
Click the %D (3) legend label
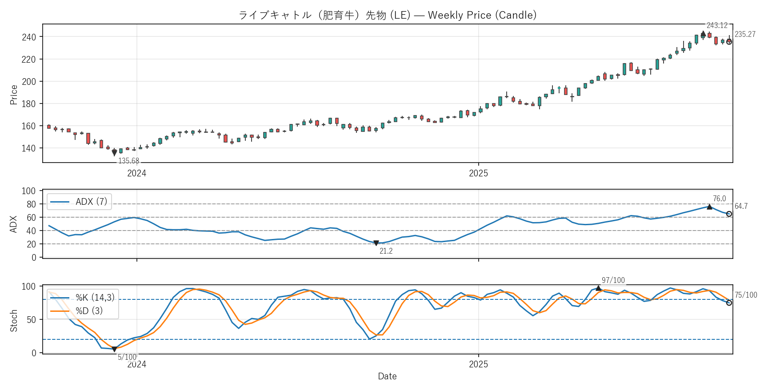click(89, 311)
